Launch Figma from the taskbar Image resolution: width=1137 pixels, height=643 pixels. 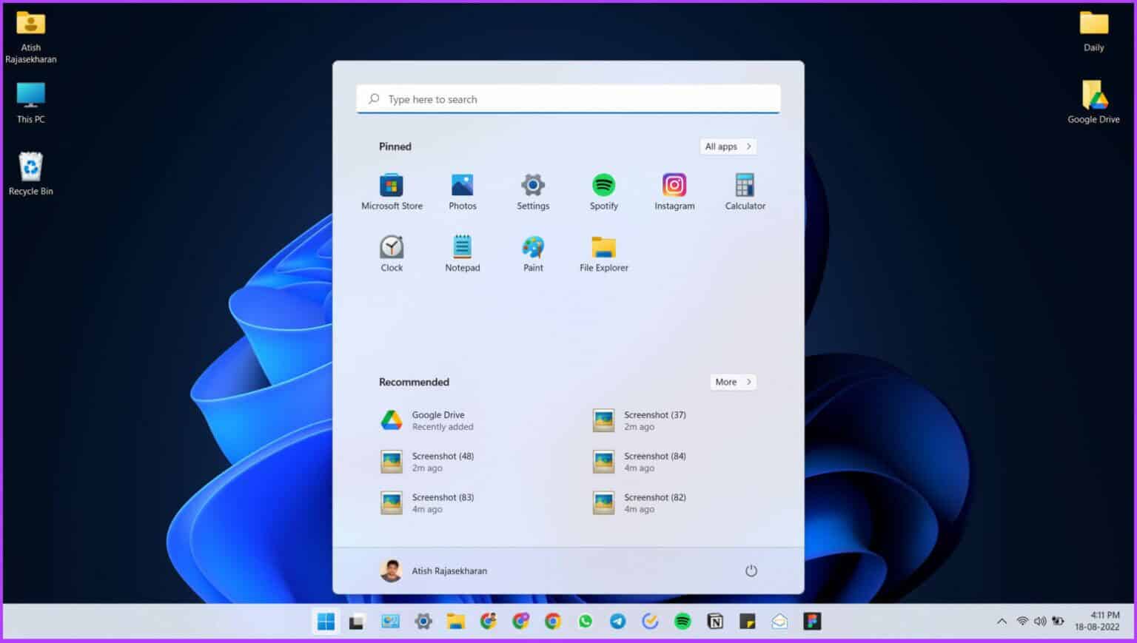pos(812,622)
